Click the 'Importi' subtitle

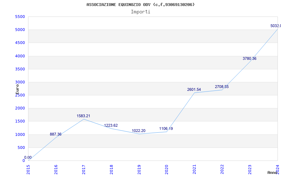pos(140,12)
